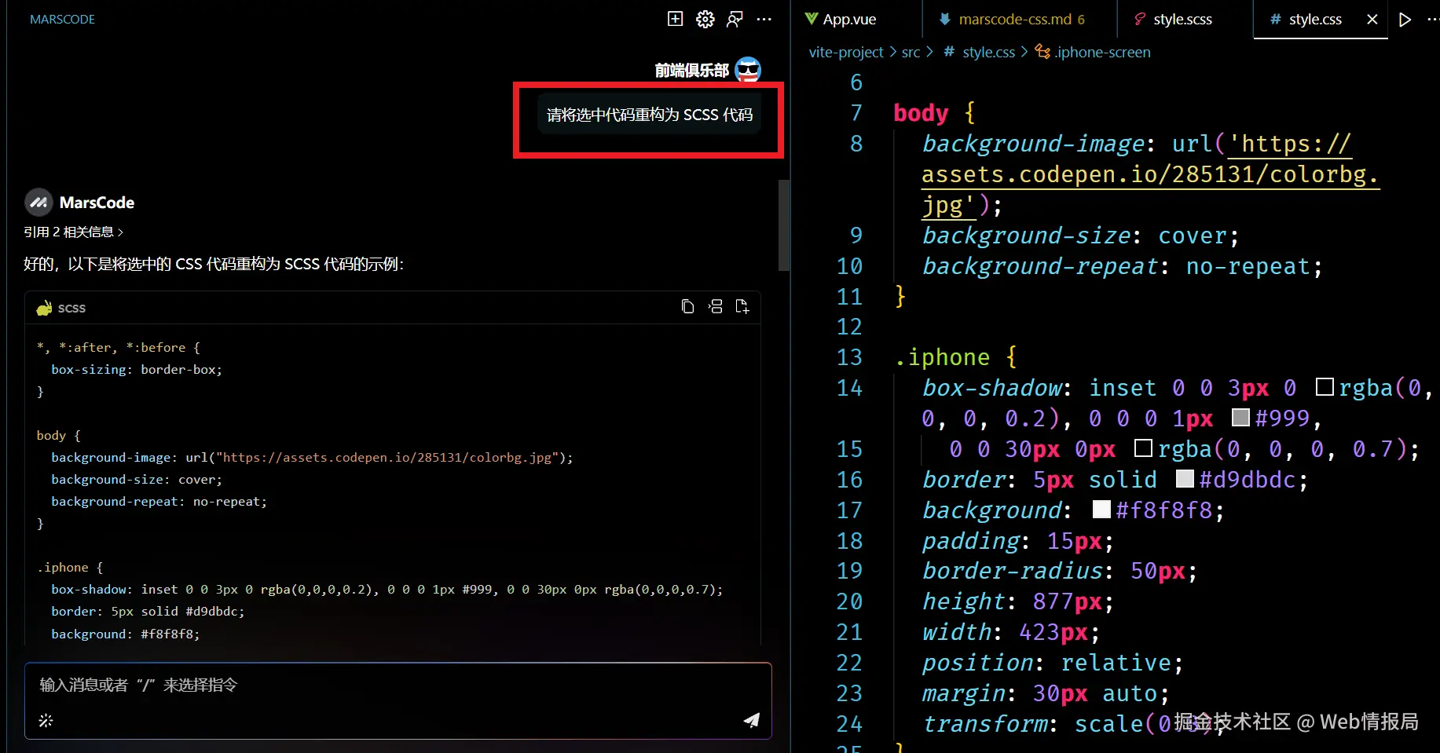Screen dimensions: 1440x753
Task: Switch to the style.scss tab
Action: [x=1182, y=20]
